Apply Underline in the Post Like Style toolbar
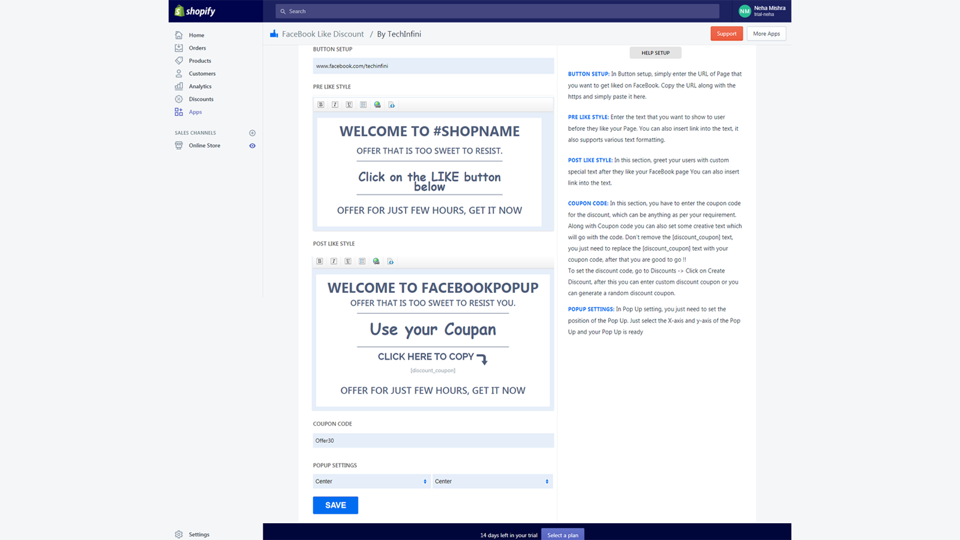The width and height of the screenshot is (960, 540). click(x=348, y=262)
